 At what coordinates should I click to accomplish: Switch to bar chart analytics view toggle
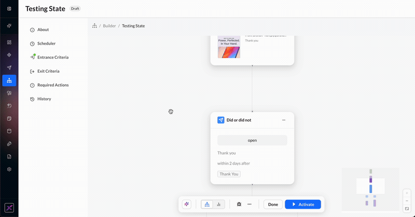coord(218,205)
